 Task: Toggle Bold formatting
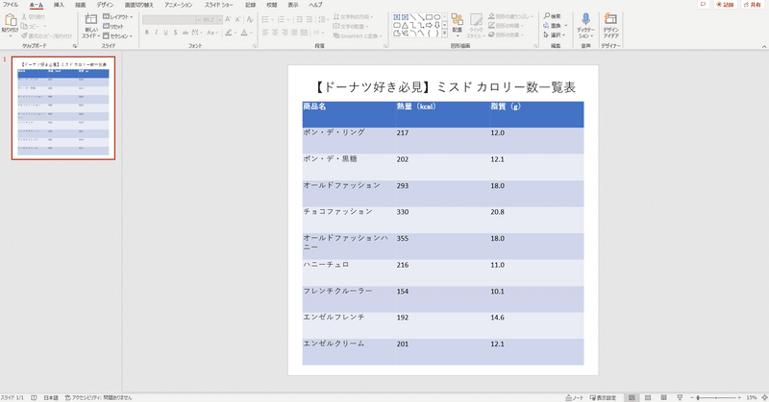[147, 33]
